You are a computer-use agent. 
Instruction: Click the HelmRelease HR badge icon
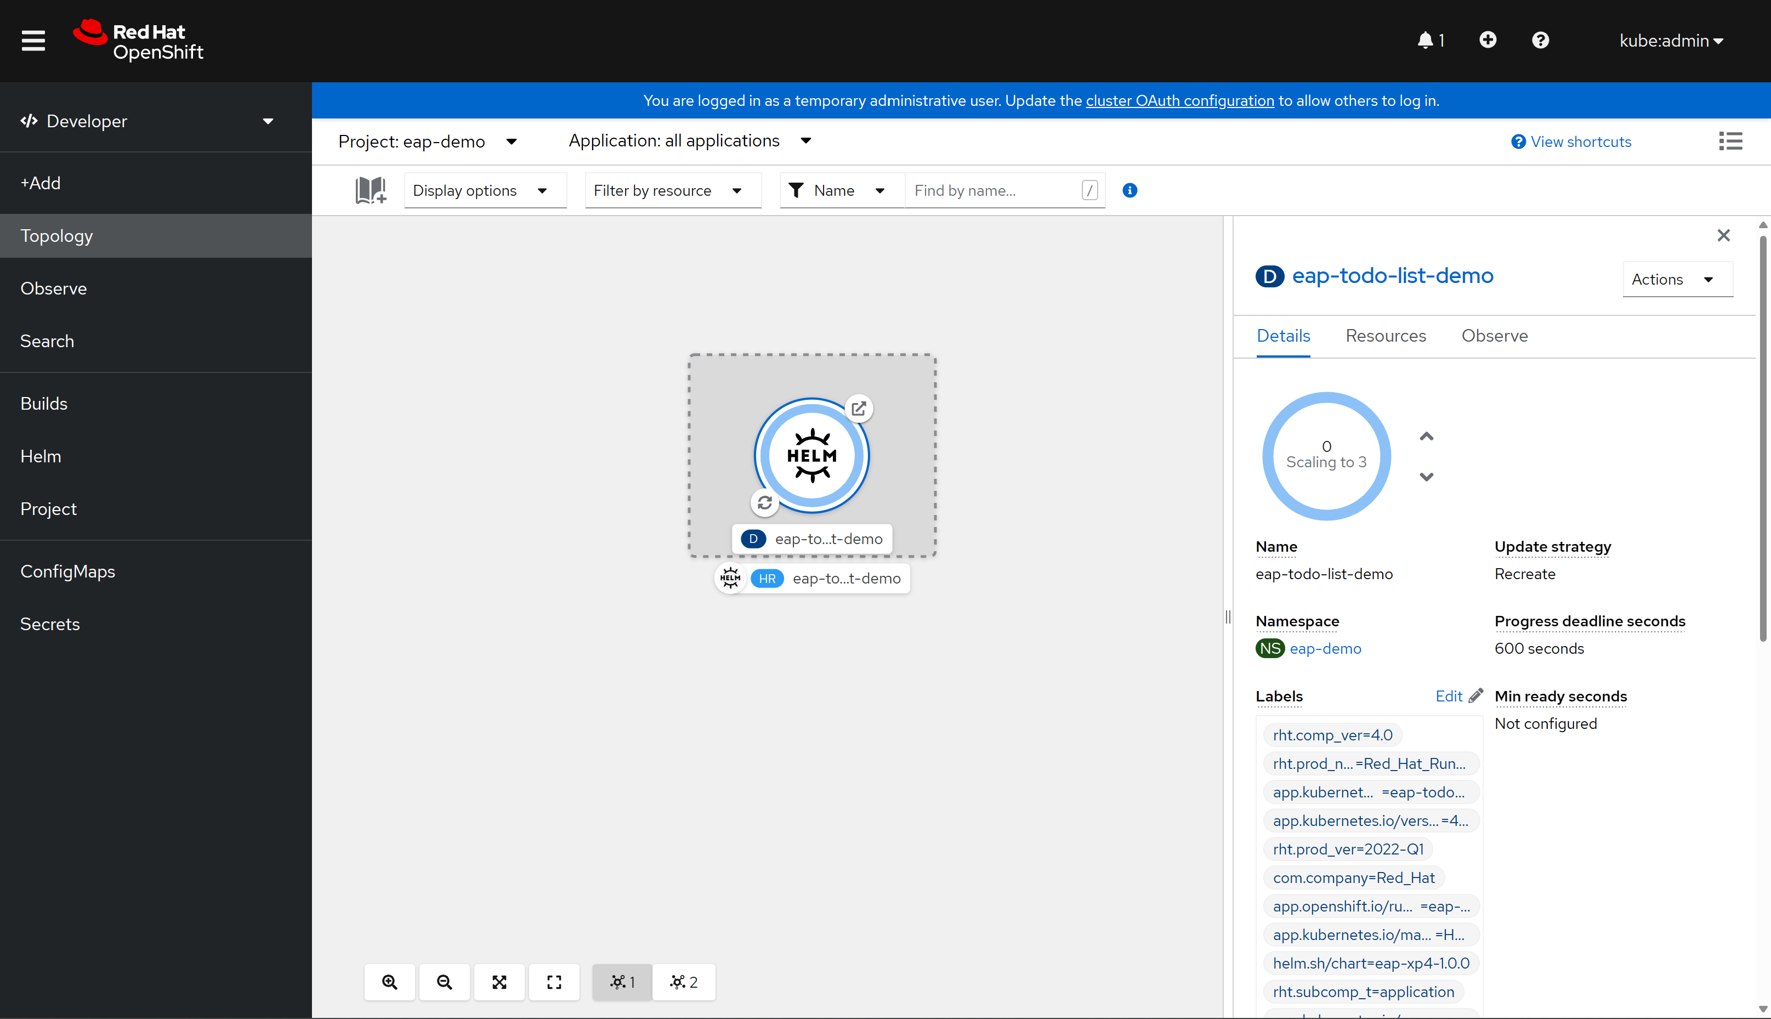(767, 578)
